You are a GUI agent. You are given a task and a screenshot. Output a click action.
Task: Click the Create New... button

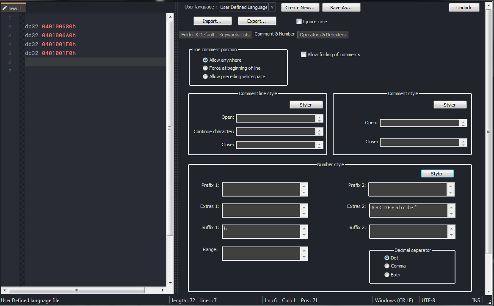300,8
